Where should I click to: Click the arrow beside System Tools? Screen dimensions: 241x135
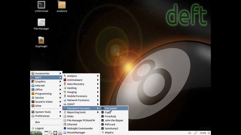(x=60, y=112)
